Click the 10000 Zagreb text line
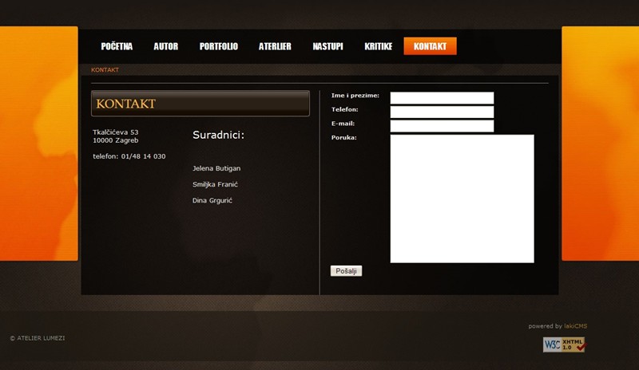639x370 pixels. click(115, 140)
